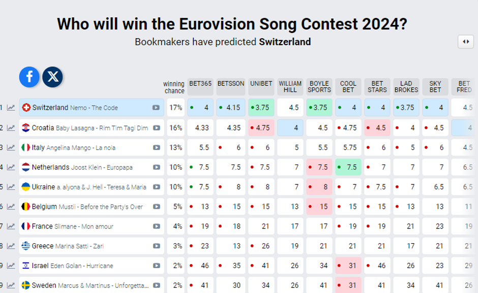Open the William Hill bookmaker header
Image resolution: width=478 pixels, height=293 pixels.
[290, 87]
